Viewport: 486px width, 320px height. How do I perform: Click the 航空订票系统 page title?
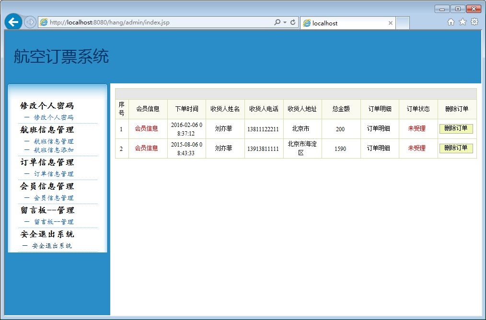coord(61,57)
